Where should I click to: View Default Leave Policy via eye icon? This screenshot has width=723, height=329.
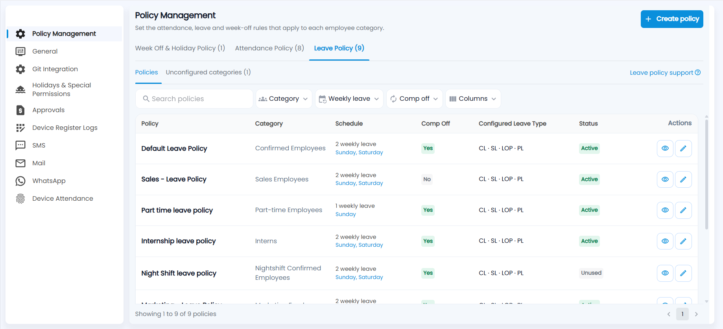point(665,148)
